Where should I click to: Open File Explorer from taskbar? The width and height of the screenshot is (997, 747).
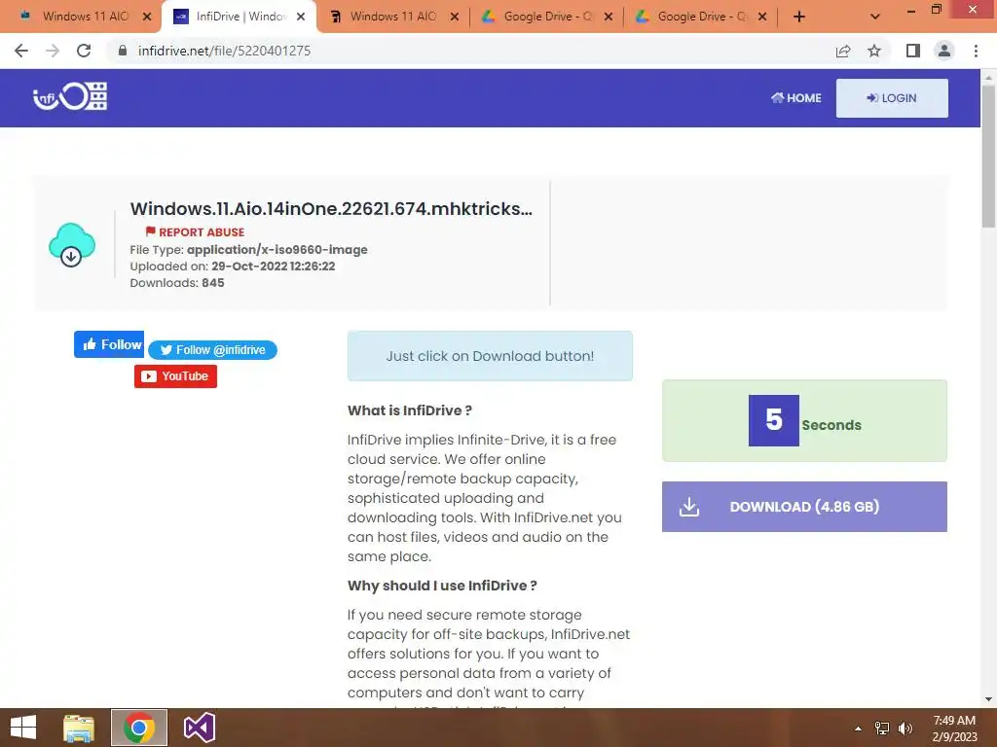[x=79, y=728]
